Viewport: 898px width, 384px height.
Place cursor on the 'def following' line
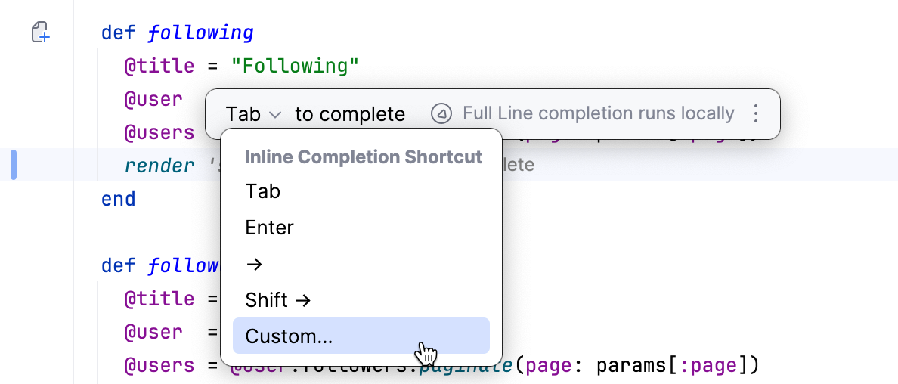[178, 33]
